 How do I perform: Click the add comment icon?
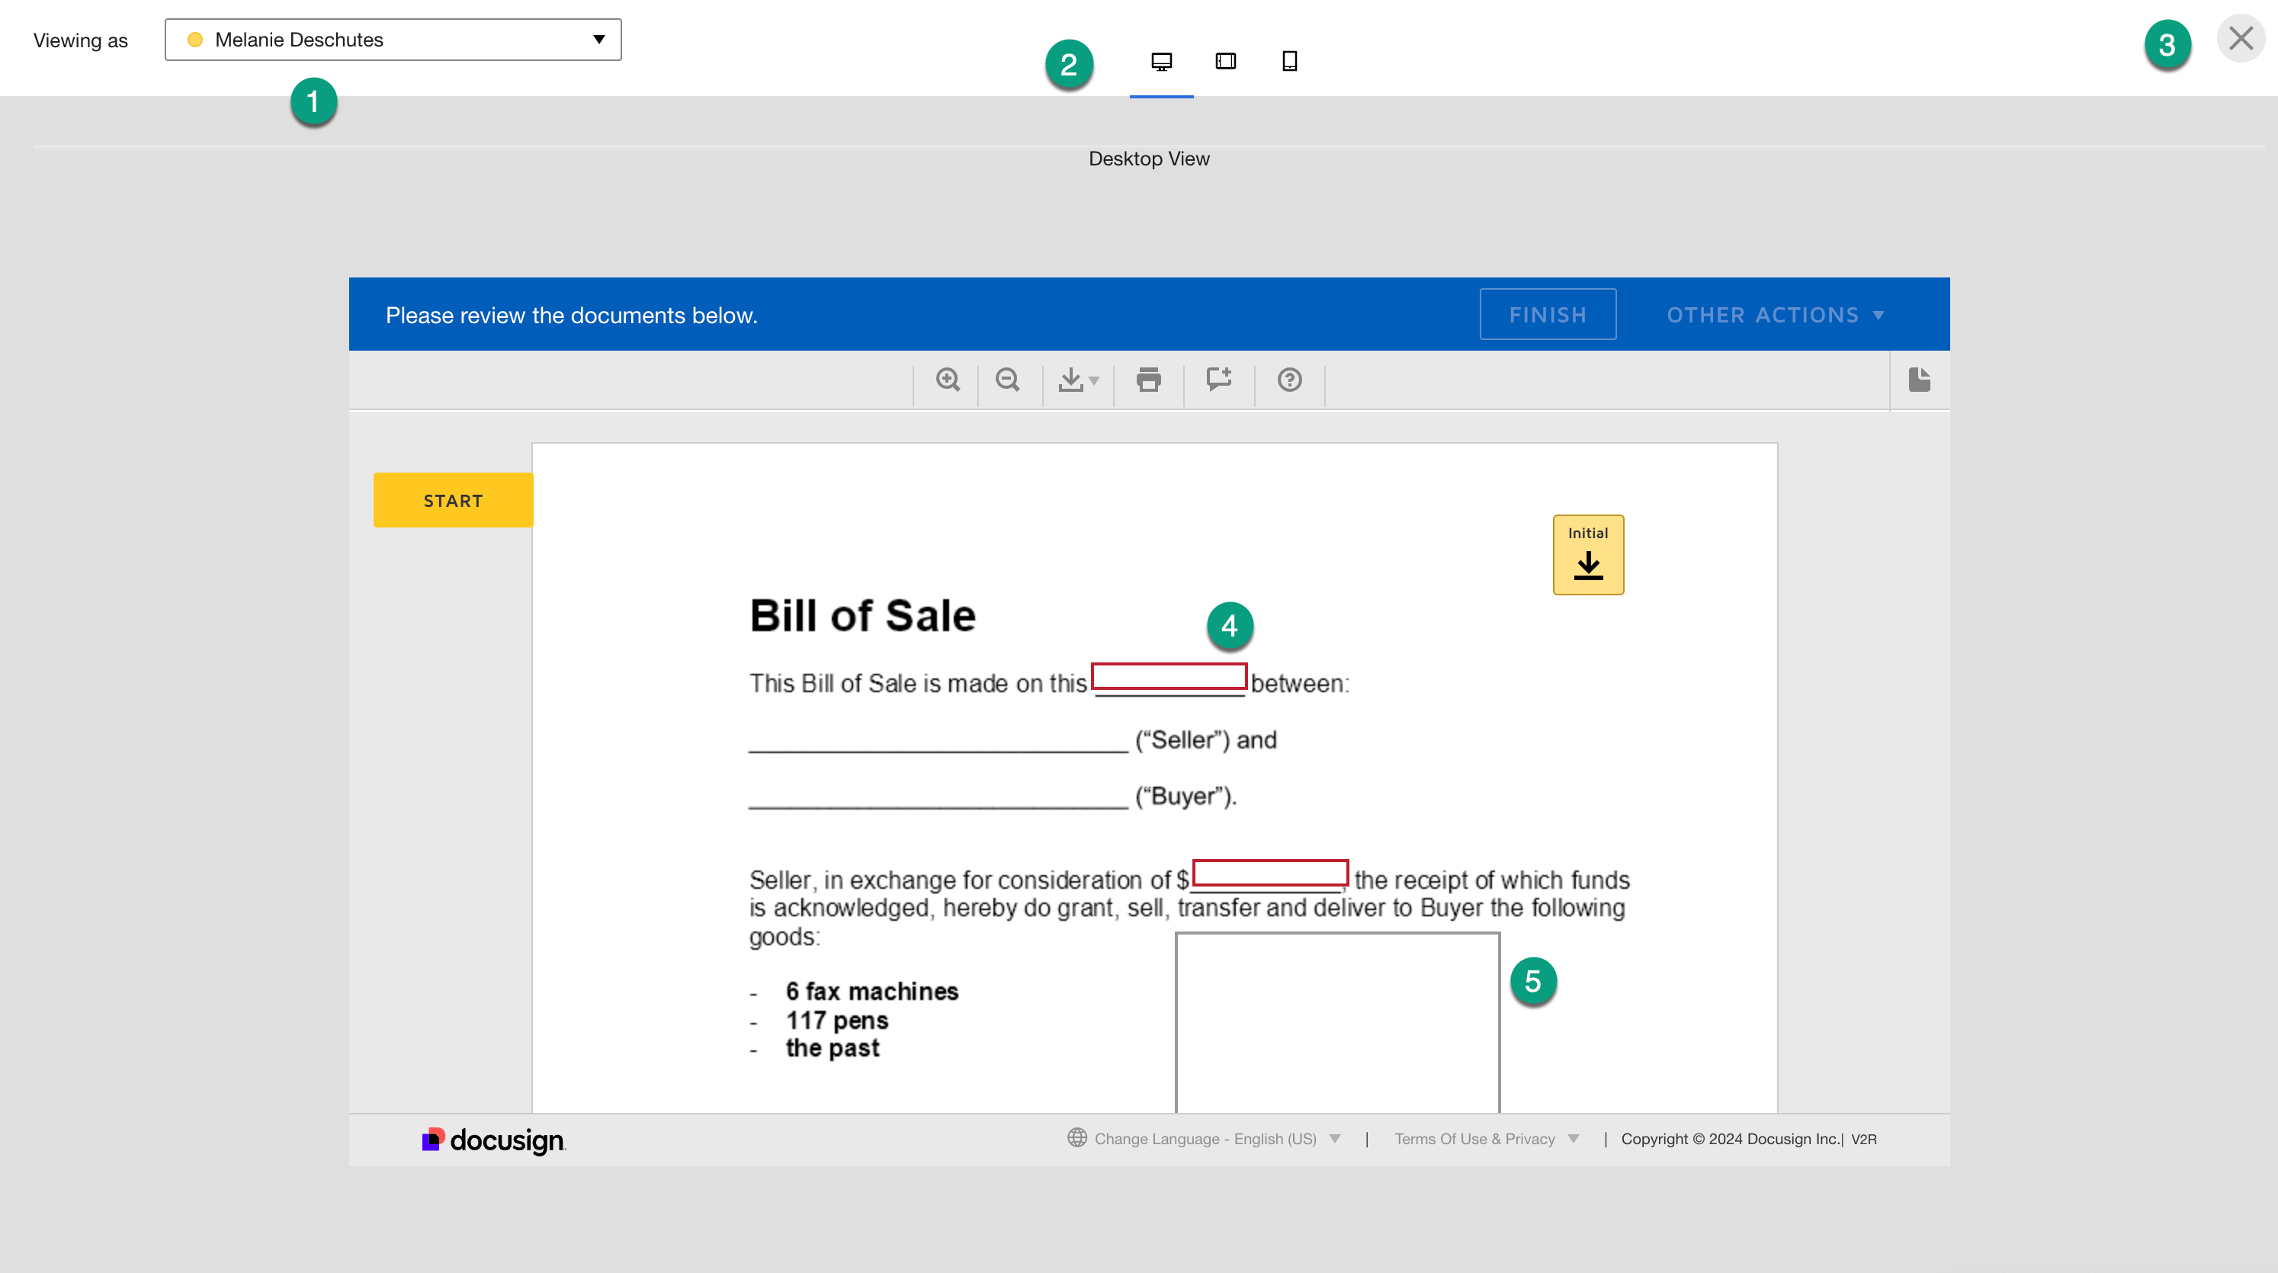[x=1218, y=380]
